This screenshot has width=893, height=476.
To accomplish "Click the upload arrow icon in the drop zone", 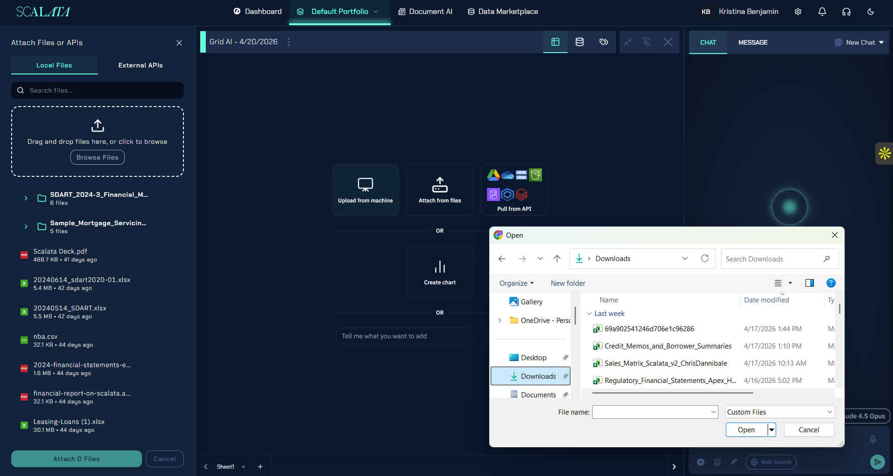I will (97, 126).
